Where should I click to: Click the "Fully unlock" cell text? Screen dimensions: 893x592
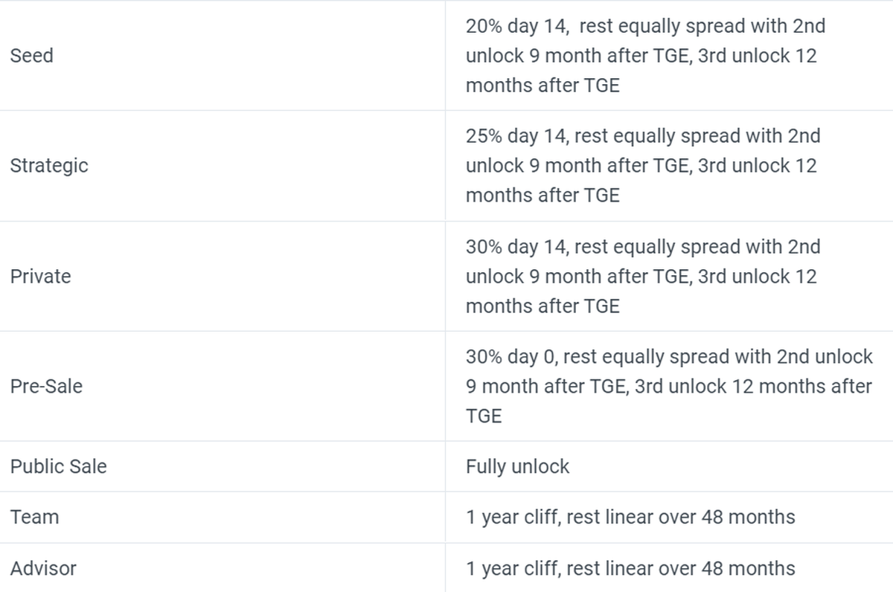(517, 467)
